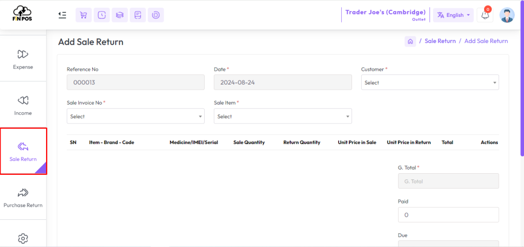Click the FinPOS logo
The height and width of the screenshot is (247, 524).
tap(23, 14)
